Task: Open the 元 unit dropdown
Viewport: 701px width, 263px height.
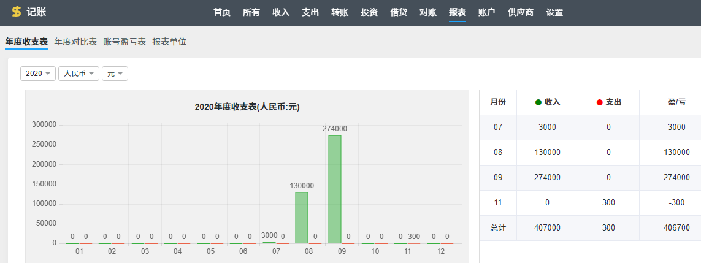Action: [115, 74]
